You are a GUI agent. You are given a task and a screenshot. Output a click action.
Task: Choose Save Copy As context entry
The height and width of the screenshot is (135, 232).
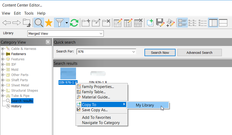point(101,110)
